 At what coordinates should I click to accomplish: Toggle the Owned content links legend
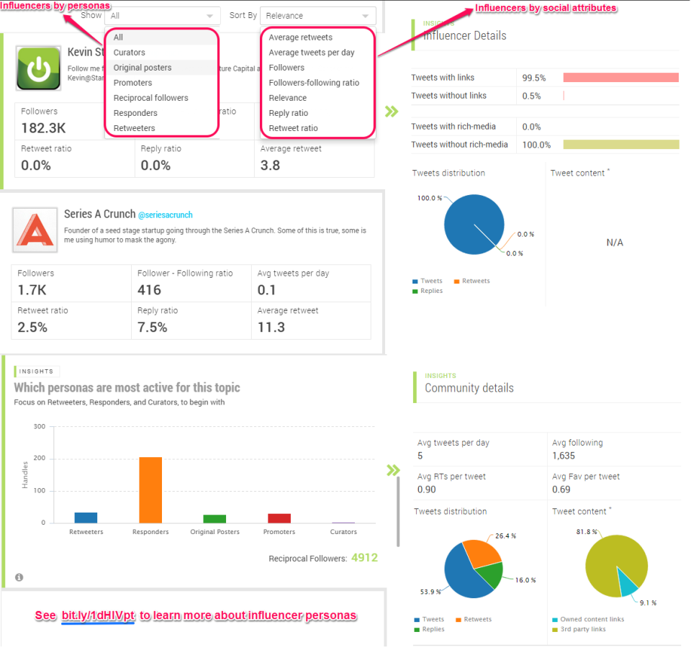pos(588,619)
